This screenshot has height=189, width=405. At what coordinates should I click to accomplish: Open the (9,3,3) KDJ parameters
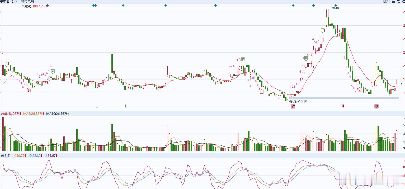(x=6, y=156)
